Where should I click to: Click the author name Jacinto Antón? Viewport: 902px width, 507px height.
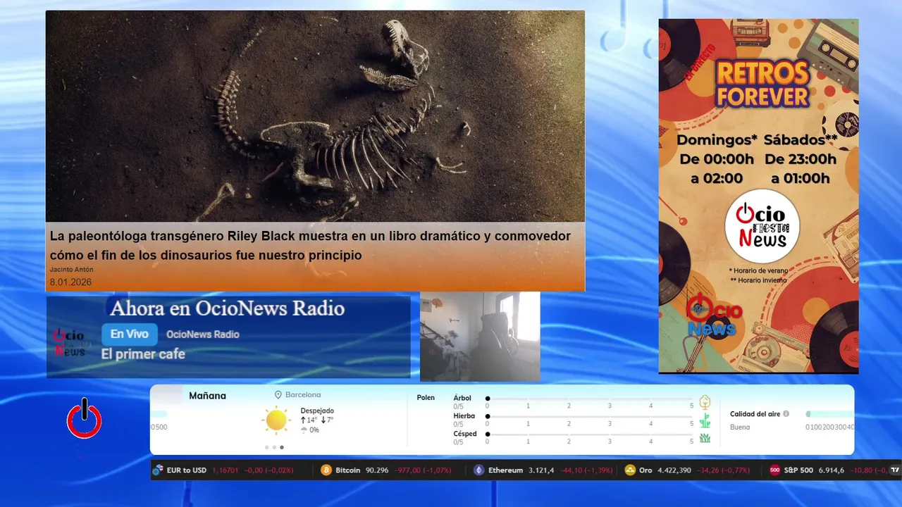click(71, 270)
